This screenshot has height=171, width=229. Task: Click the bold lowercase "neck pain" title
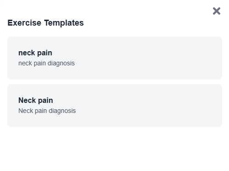[x=35, y=53]
